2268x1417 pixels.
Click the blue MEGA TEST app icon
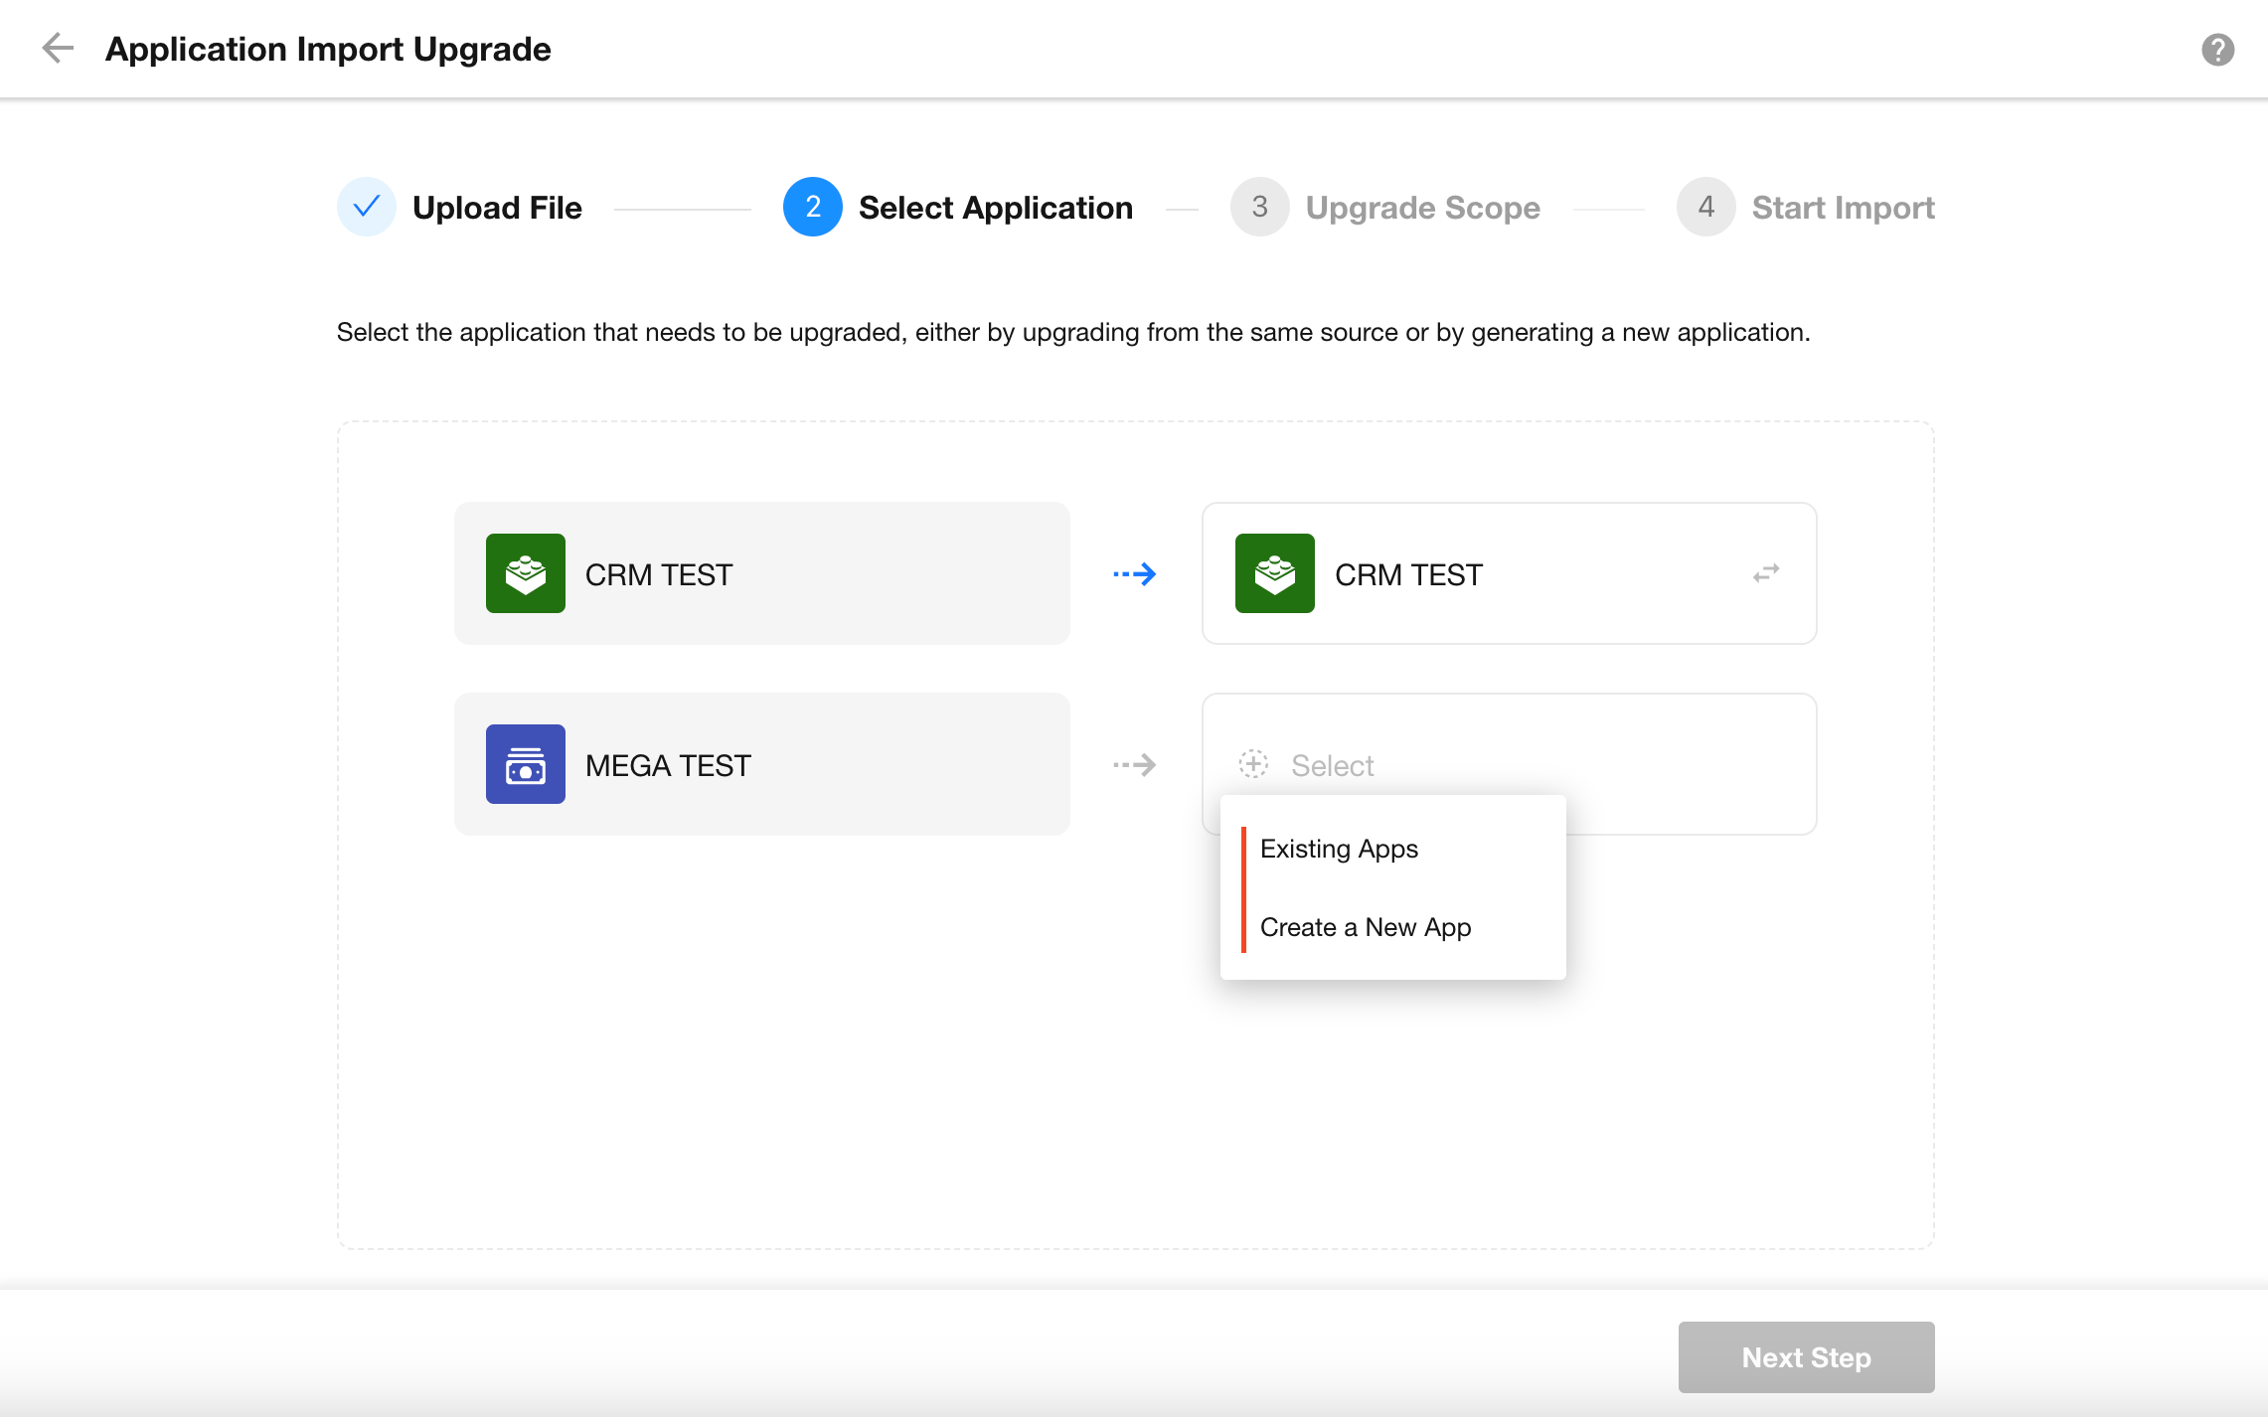(x=525, y=764)
